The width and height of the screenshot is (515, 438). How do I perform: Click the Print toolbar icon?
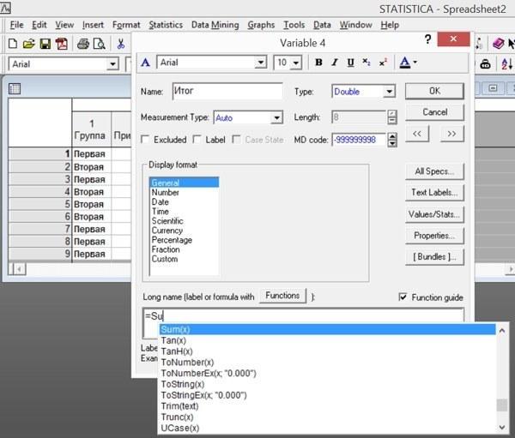click(x=82, y=44)
